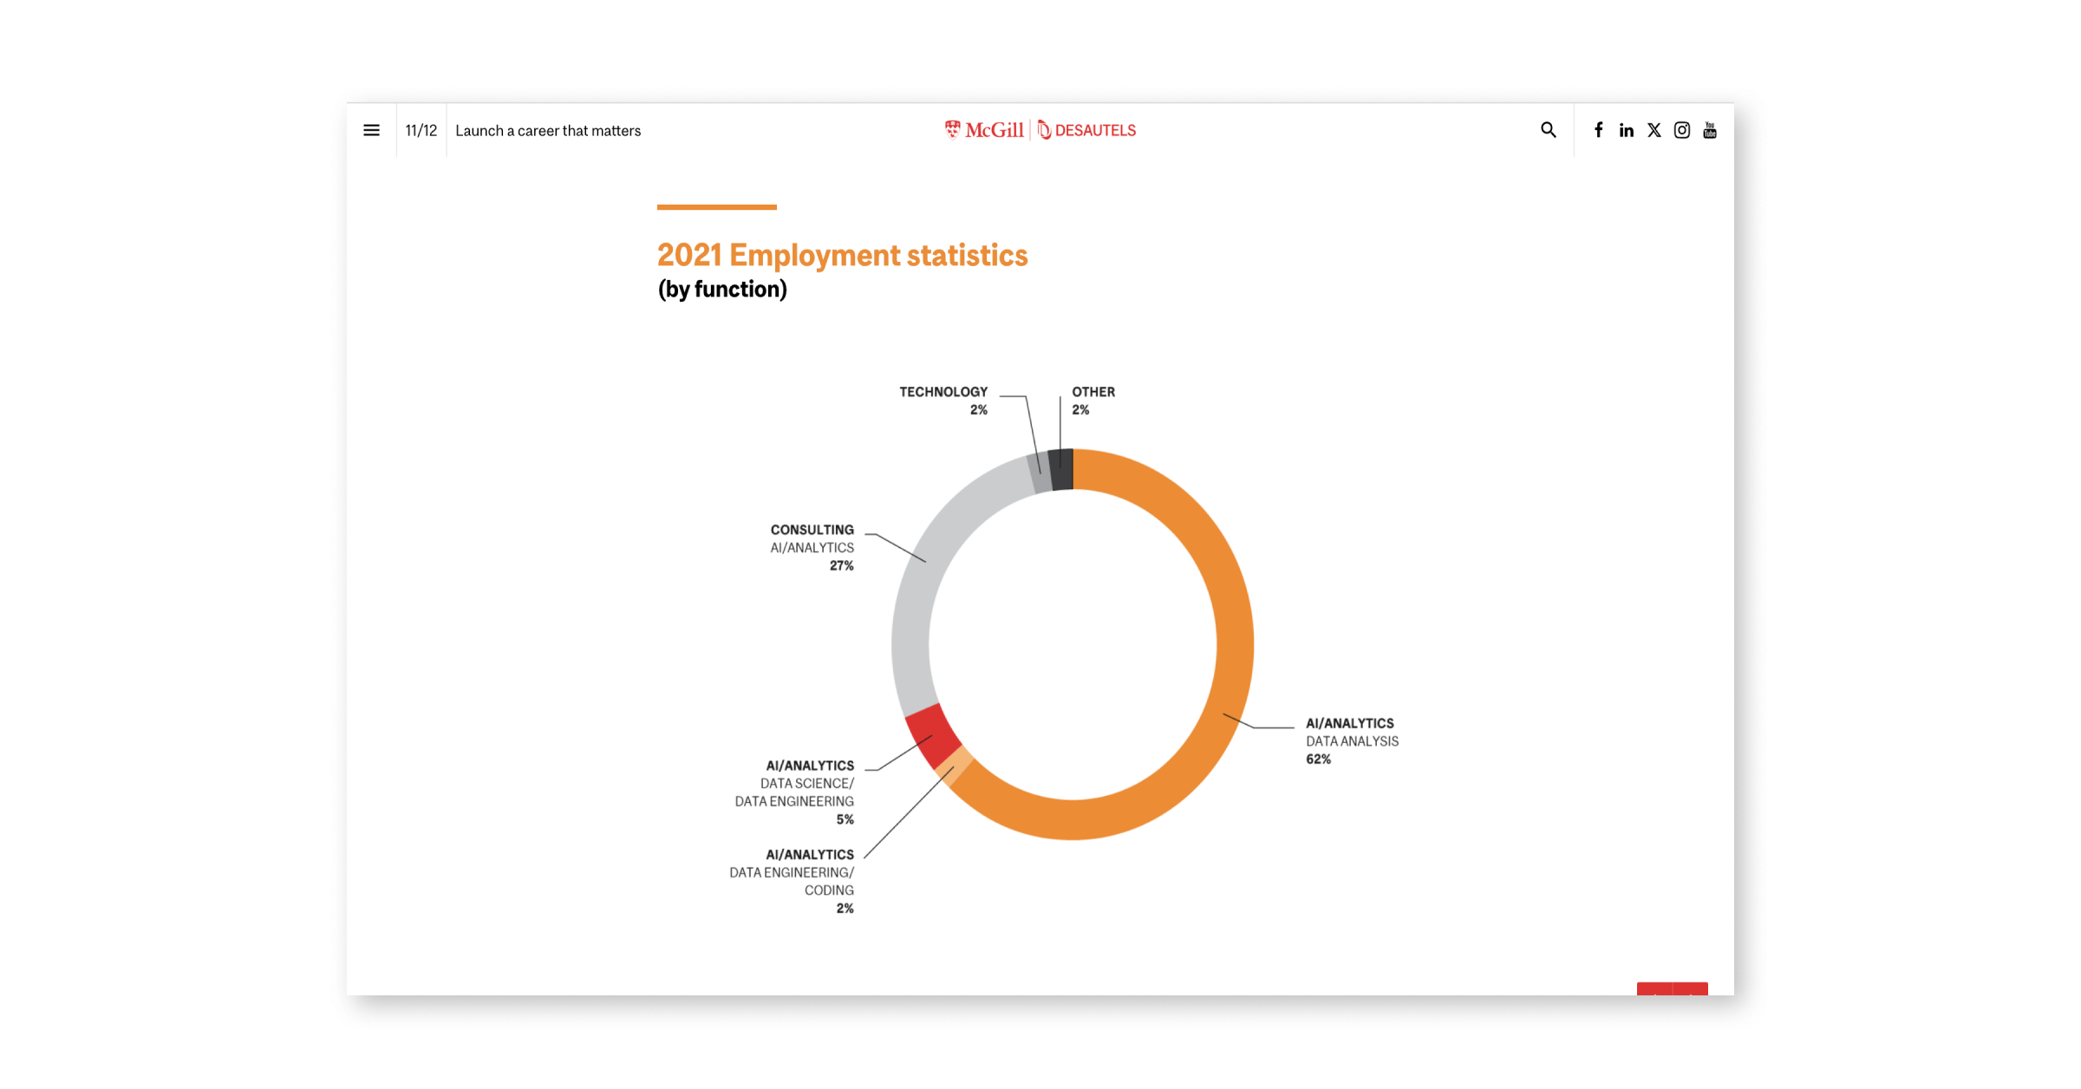Open the LinkedIn social link
Viewport: 2081px width, 1089px height.
(1626, 130)
